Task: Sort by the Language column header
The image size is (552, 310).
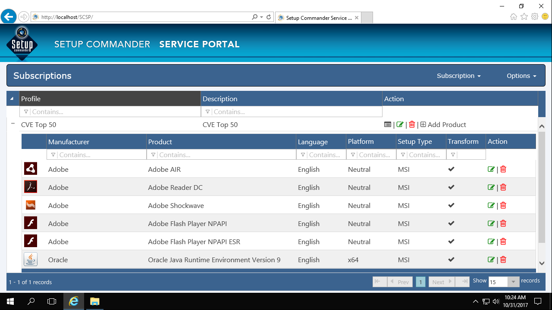Action: 321,142
